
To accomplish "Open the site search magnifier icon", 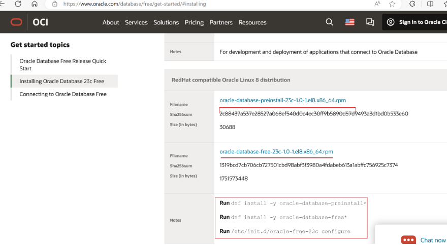I will pyautogui.click(x=329, y=22).
